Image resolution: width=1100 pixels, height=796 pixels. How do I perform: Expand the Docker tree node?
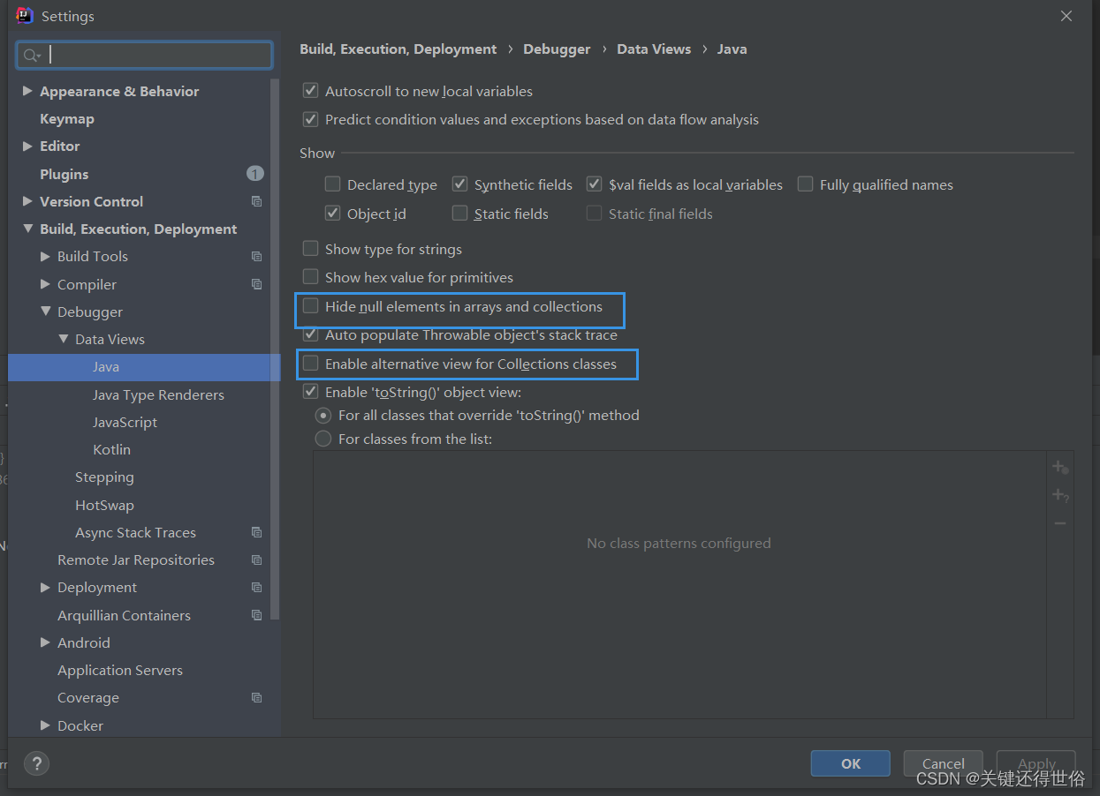pos(44,725)
